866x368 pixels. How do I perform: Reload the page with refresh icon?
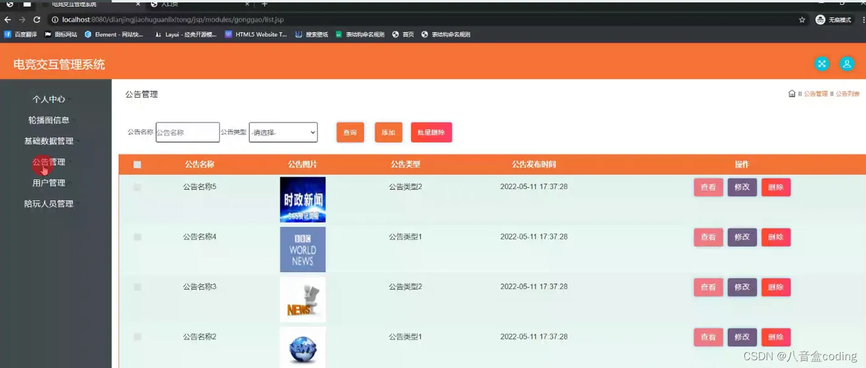pos(37,20)
